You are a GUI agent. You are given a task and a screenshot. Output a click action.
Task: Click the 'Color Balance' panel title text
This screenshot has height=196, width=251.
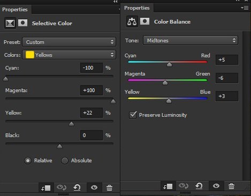(x=172, y=21)
